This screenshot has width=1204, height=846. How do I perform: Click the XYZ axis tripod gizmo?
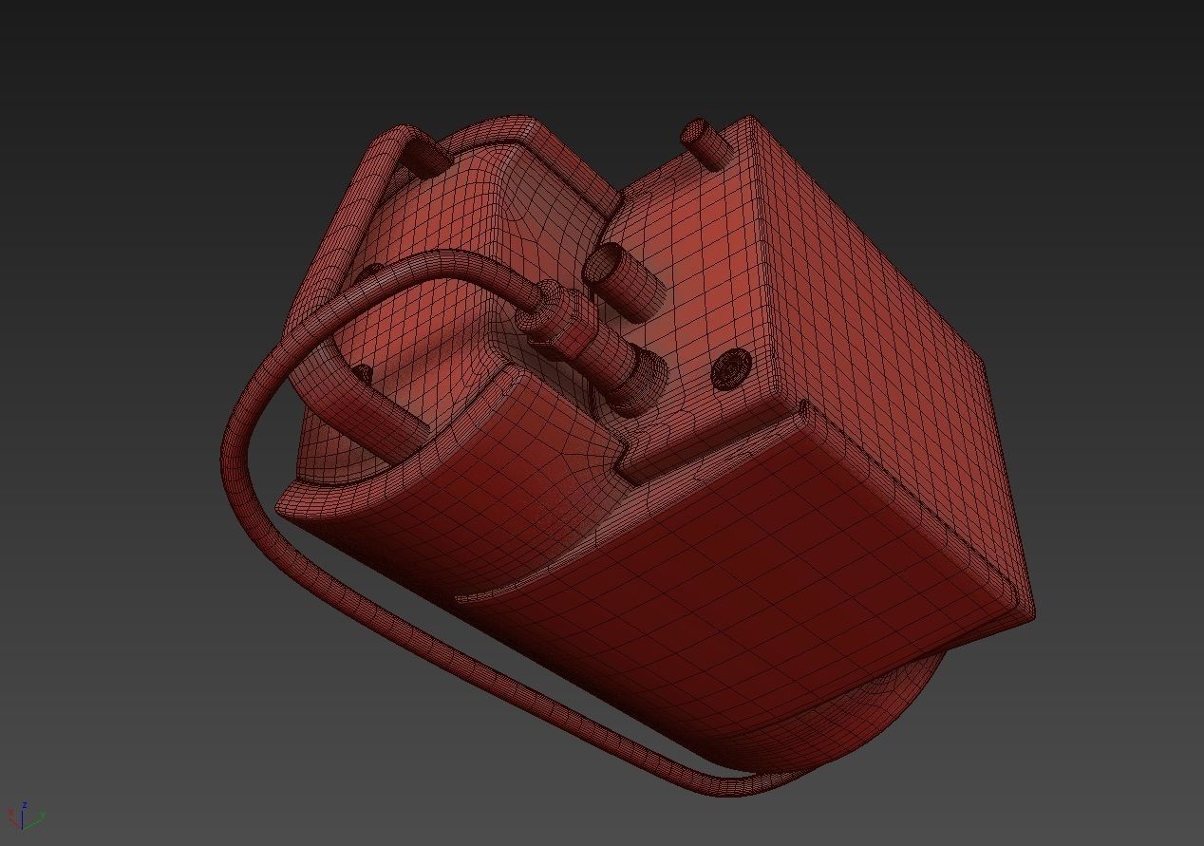pyautogui.click(x=26, y=815)
